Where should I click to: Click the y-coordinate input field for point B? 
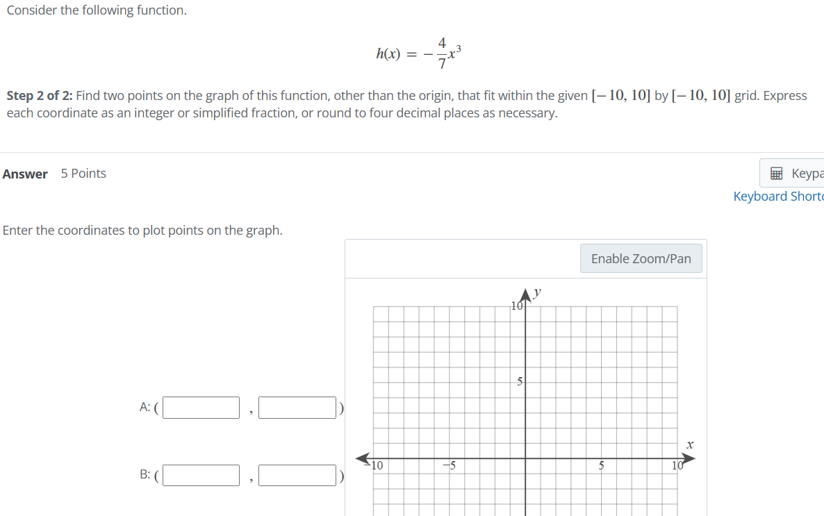297,475
